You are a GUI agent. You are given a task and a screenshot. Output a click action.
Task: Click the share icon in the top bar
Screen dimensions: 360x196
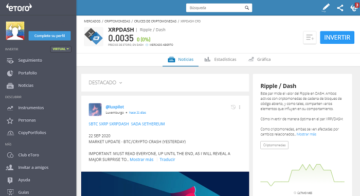point(340,8)
